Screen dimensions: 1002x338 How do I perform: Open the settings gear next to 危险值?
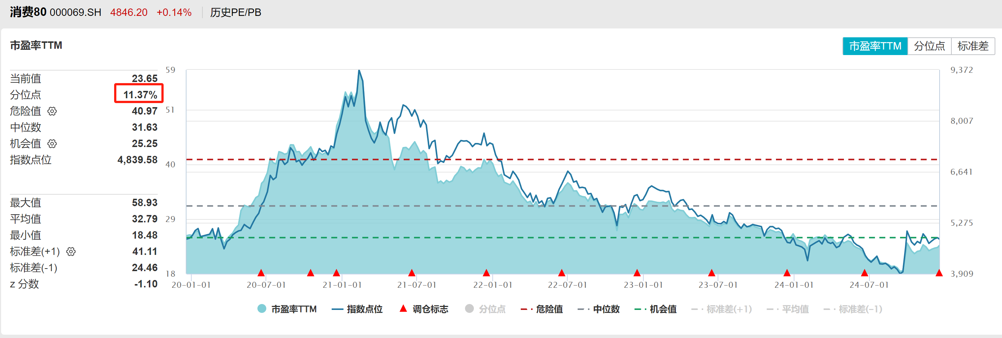(52, 111)
